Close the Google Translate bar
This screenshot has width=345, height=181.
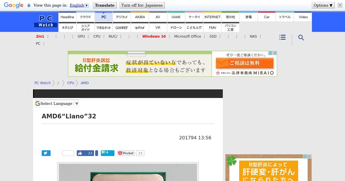pyautogui.click(x=340, y=5)
